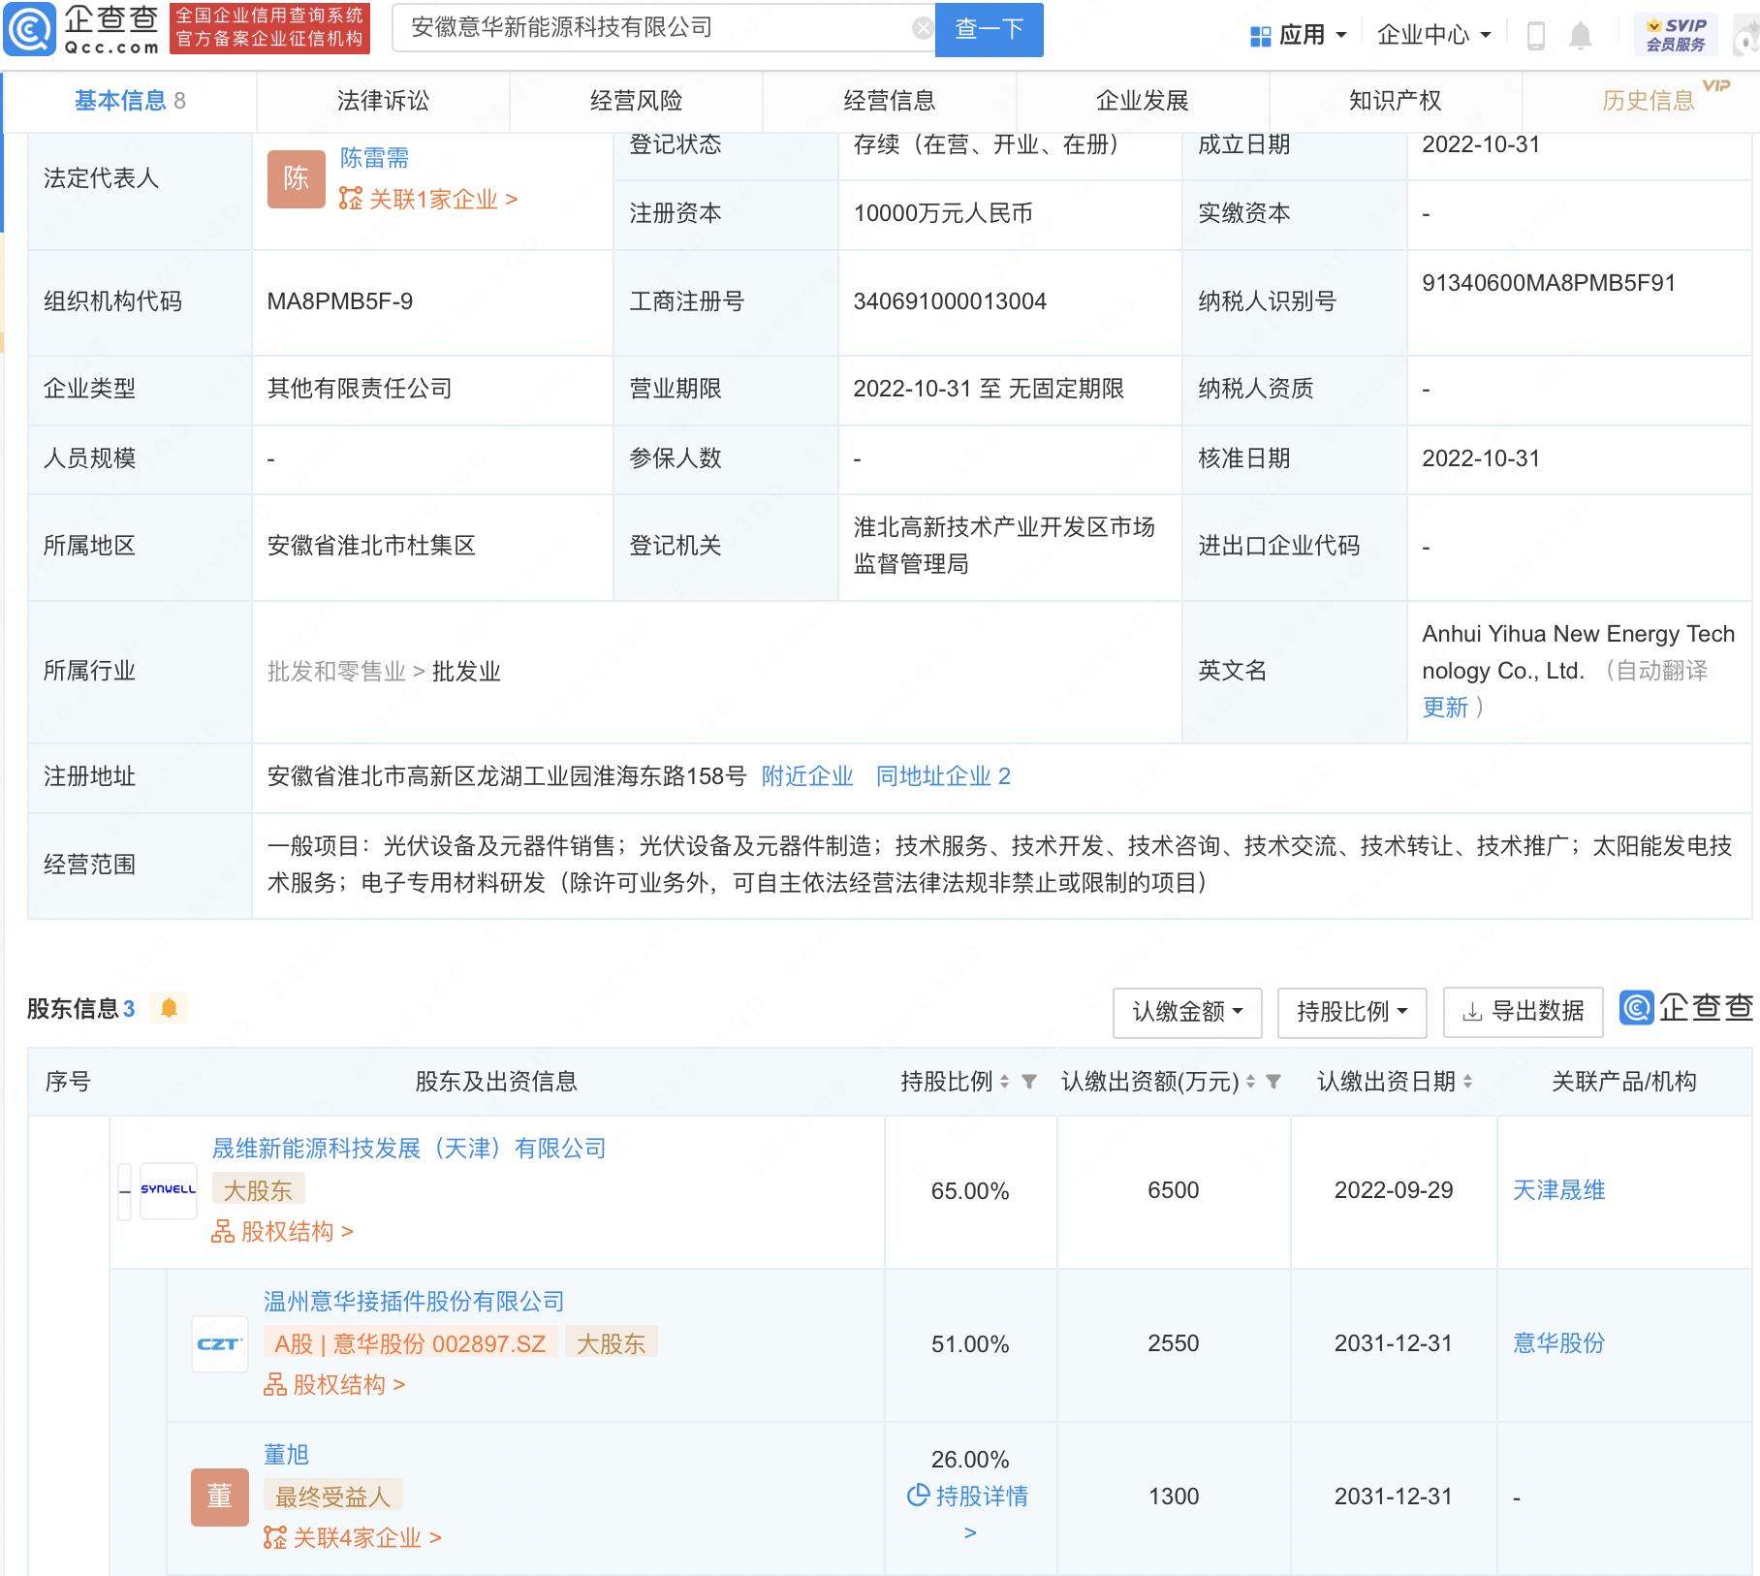Click A股 意华股份 002897.SZ tag
The width and height of the screenshot is (1760, 1576).
[x=410, y=1343]
